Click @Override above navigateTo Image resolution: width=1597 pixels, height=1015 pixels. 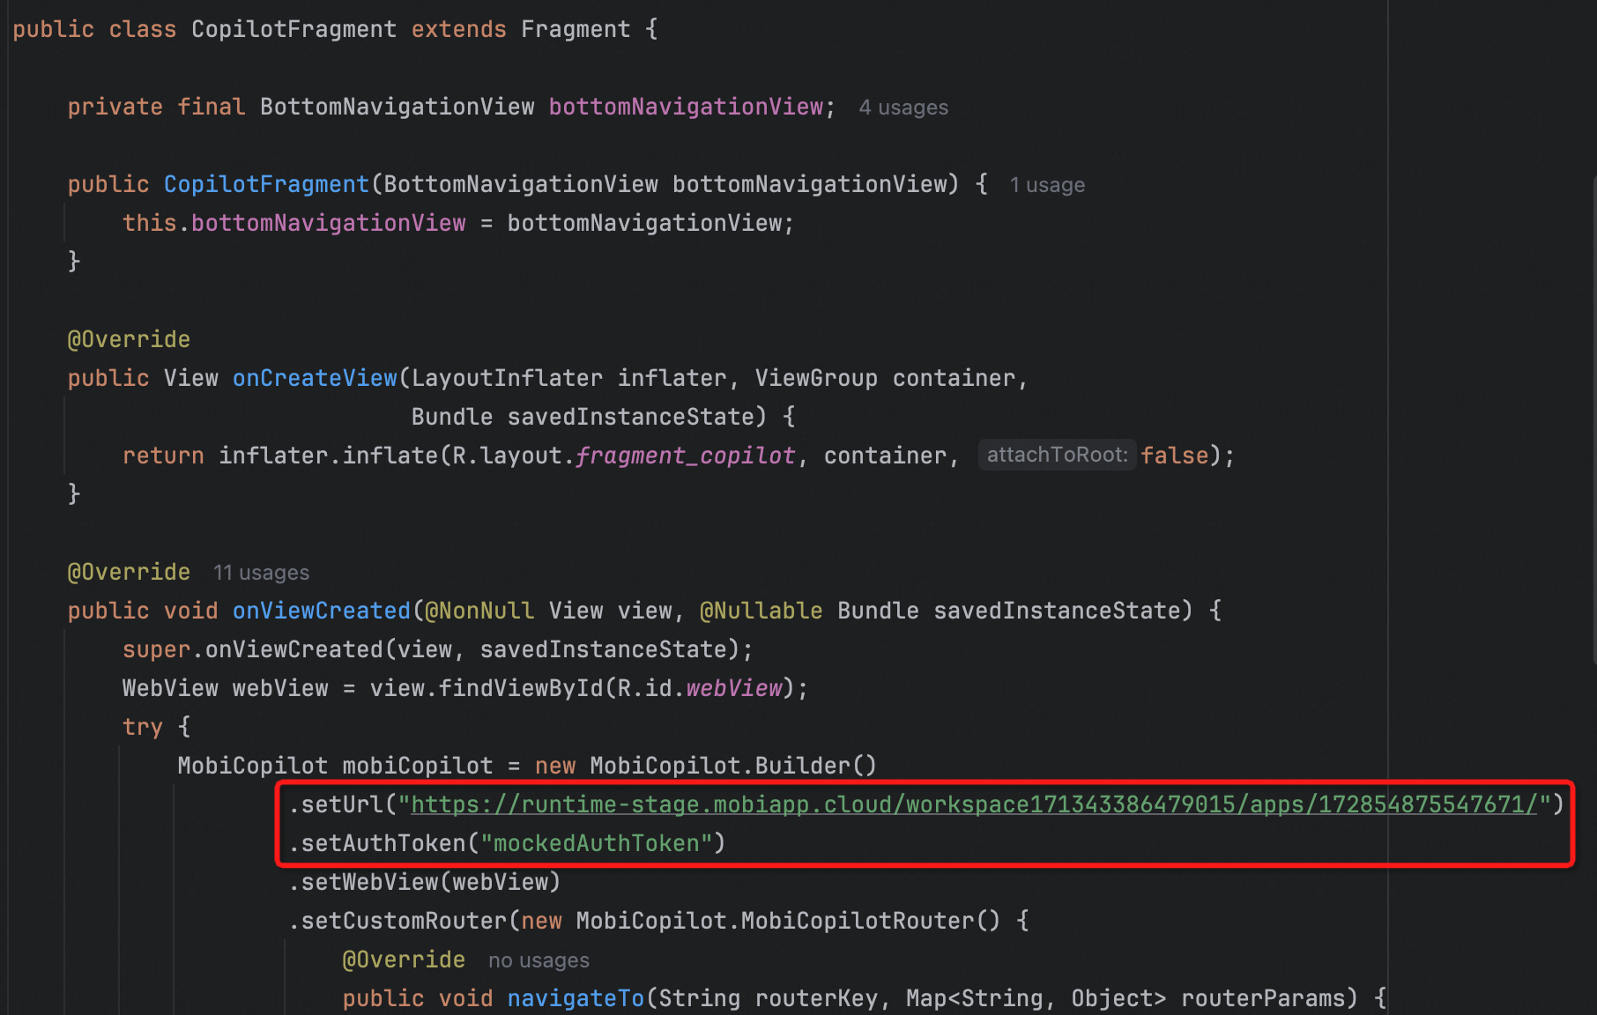pyautogui.click(x=404, y=959)
